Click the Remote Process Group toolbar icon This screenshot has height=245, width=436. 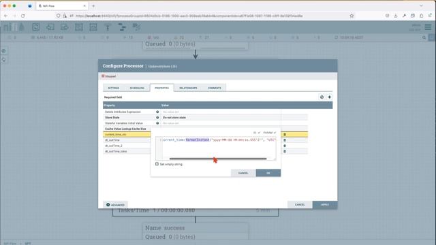[93, 27]
